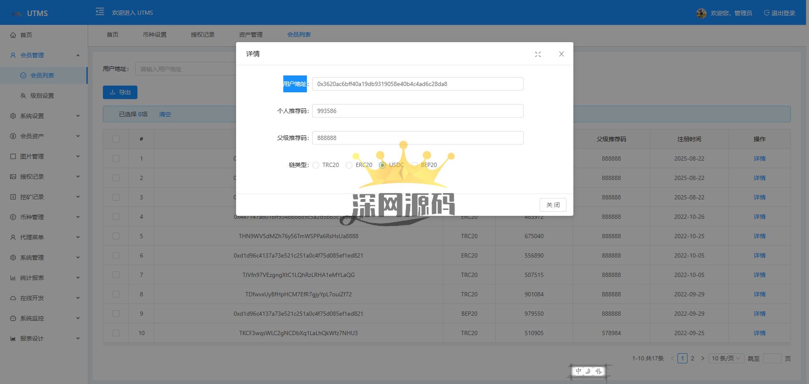Click the 系统监控 dashboard icon
The image size is (809, 384).
coord(13,318)
